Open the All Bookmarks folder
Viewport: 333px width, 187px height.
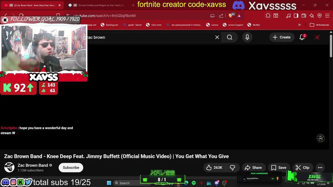pos(319,25)
